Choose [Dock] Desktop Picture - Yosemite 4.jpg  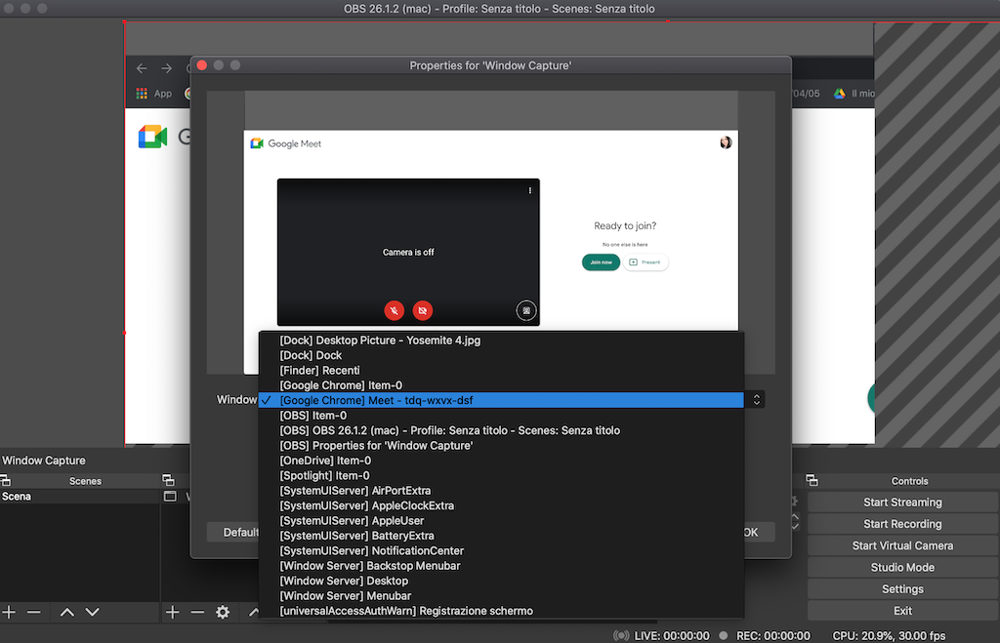[x=501, y=341]
